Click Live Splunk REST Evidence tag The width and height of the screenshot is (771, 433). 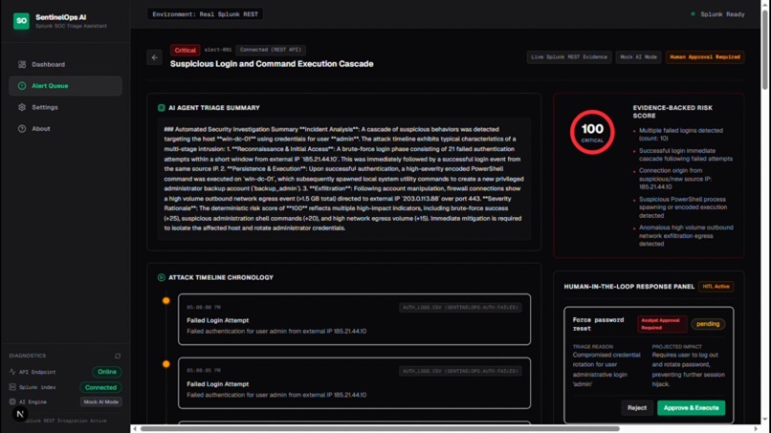coord(569,57)
